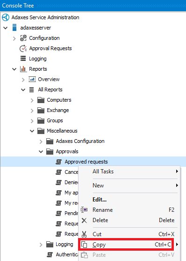186x261 pixels.
Task: Select the Approved requests report
Action: click(86, 162)
